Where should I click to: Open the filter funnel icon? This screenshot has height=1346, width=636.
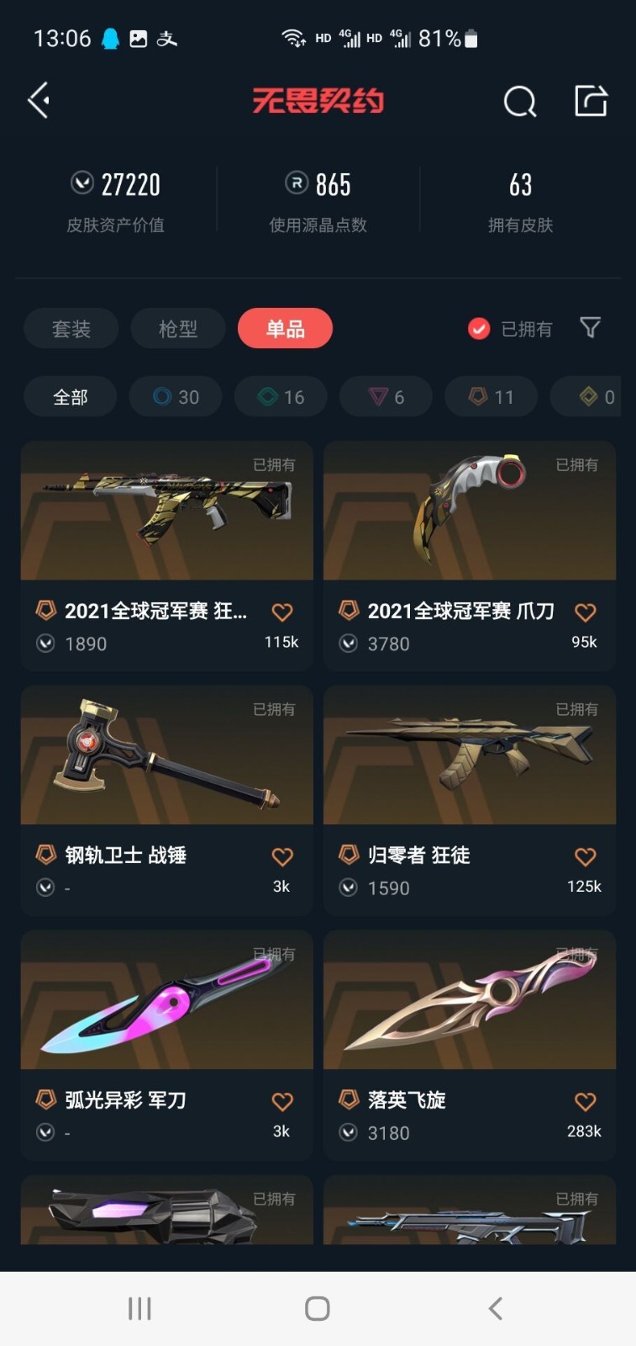coord(591,327)
